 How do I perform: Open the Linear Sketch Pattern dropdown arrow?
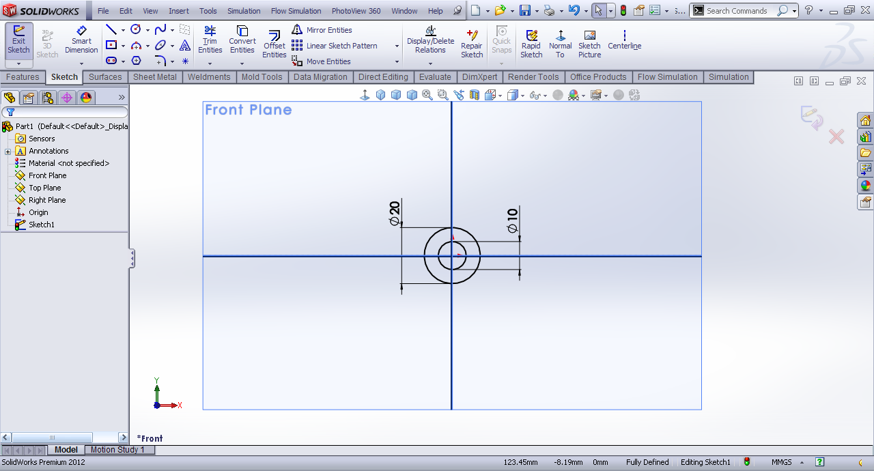[397, 46]
